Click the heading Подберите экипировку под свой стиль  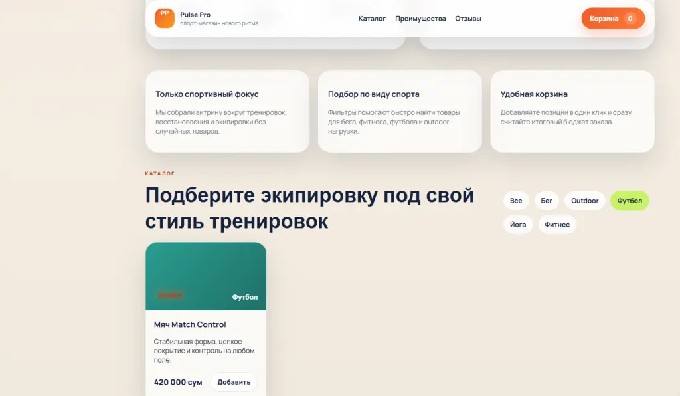pyautogui.click(x=309, y=208)
